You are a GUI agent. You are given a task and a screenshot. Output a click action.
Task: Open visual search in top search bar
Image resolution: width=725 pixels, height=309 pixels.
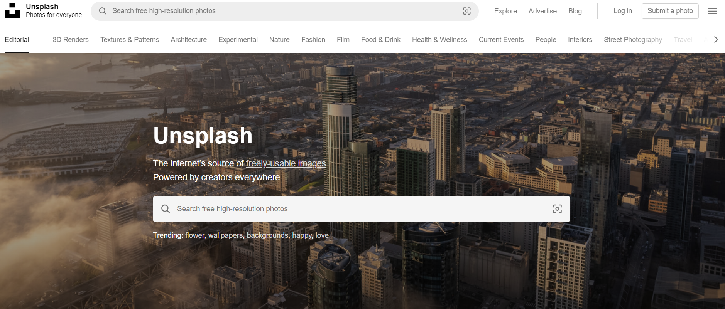467,11
